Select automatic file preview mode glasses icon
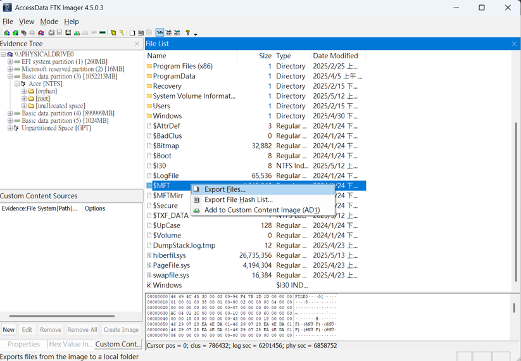The width and height of the screenshot is (521, 361). coord(160,32)
